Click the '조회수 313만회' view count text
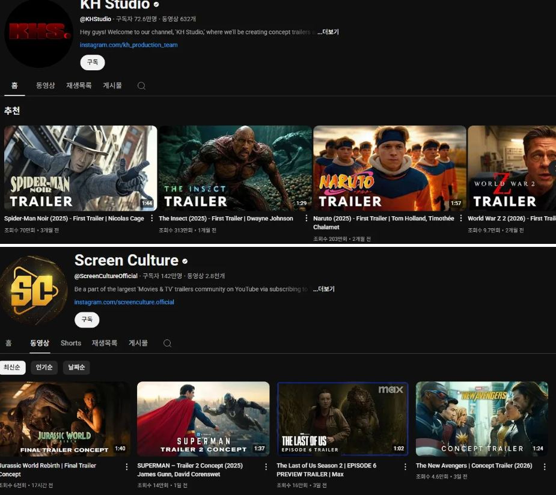 (x=175, y=230)
